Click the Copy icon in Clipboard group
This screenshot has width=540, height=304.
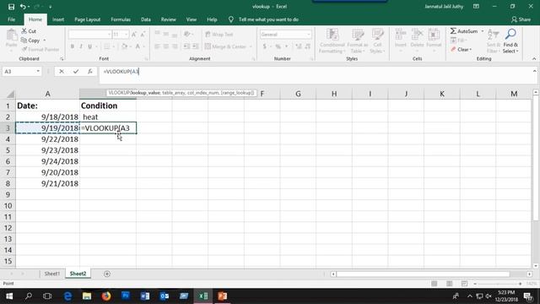pos(24,41)
